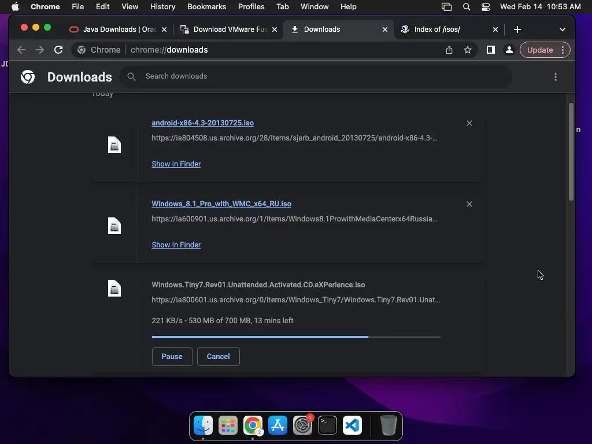
Task: Open App Store from the Dock
Action: 278,425
